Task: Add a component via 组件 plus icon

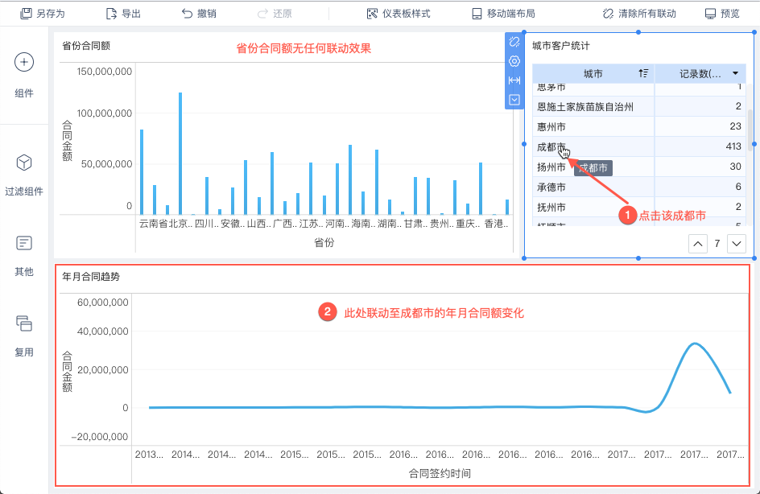Action: click(24, 62)
